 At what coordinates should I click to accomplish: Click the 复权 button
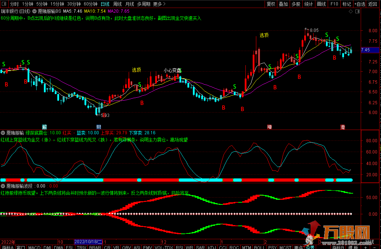(271, 4)
